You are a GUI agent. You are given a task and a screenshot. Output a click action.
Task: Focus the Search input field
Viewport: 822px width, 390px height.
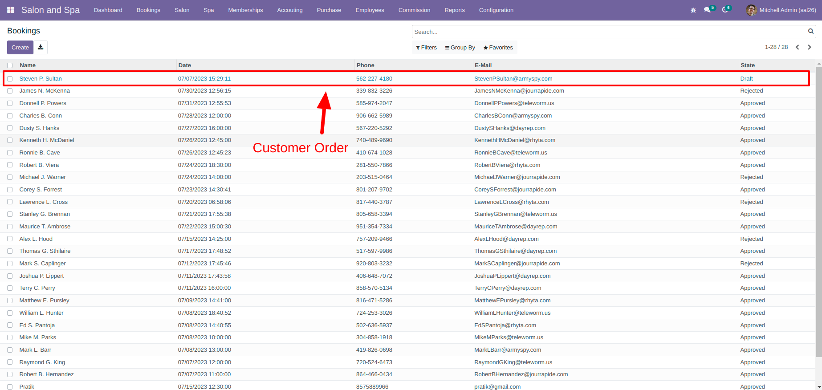pyautogui.click(x=609, y=32)
